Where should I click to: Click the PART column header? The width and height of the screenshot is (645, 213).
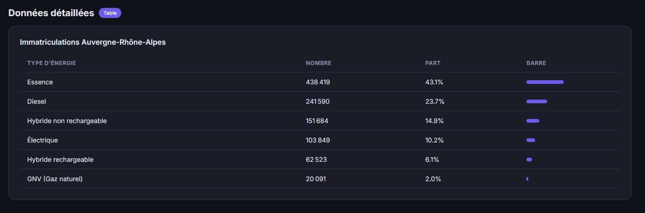(433, 63)
